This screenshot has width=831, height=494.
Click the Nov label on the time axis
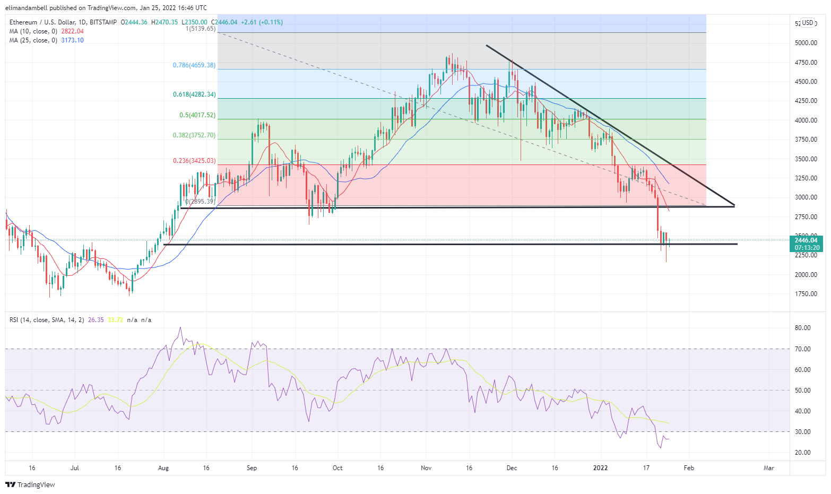[x=426, y=468]
